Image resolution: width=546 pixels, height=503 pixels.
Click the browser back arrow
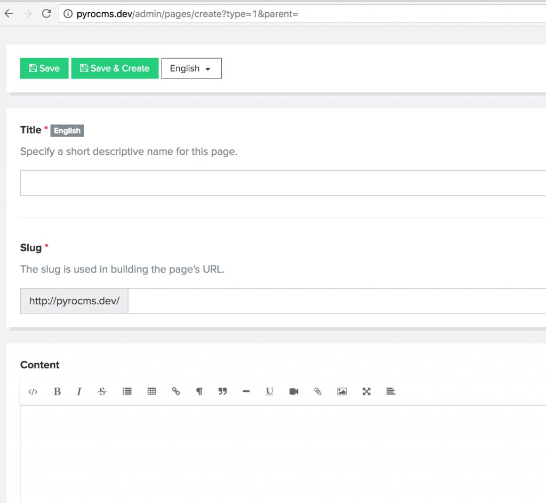tap(9, 13)
